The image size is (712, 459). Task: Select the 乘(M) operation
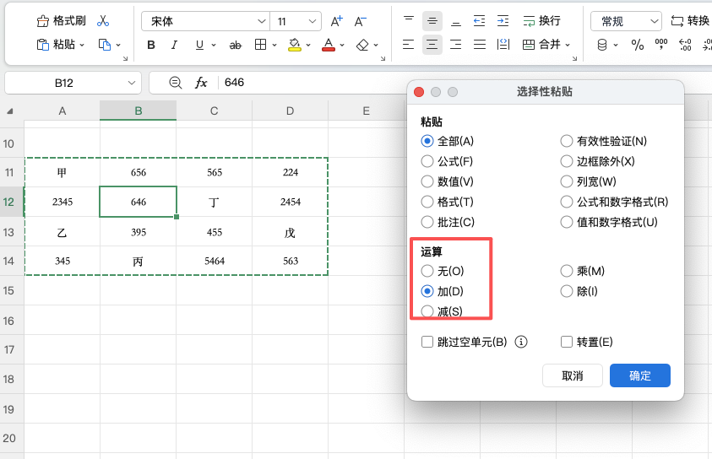click(x=583, y=271)
